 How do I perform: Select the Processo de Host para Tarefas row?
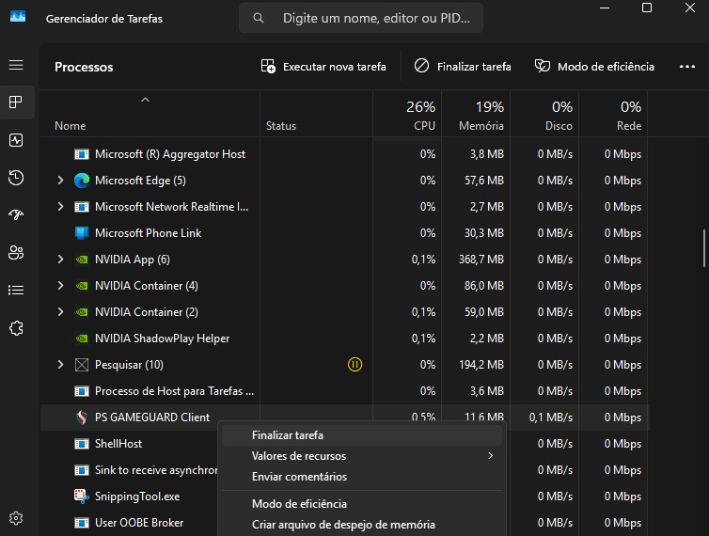(x=344, y=391)
